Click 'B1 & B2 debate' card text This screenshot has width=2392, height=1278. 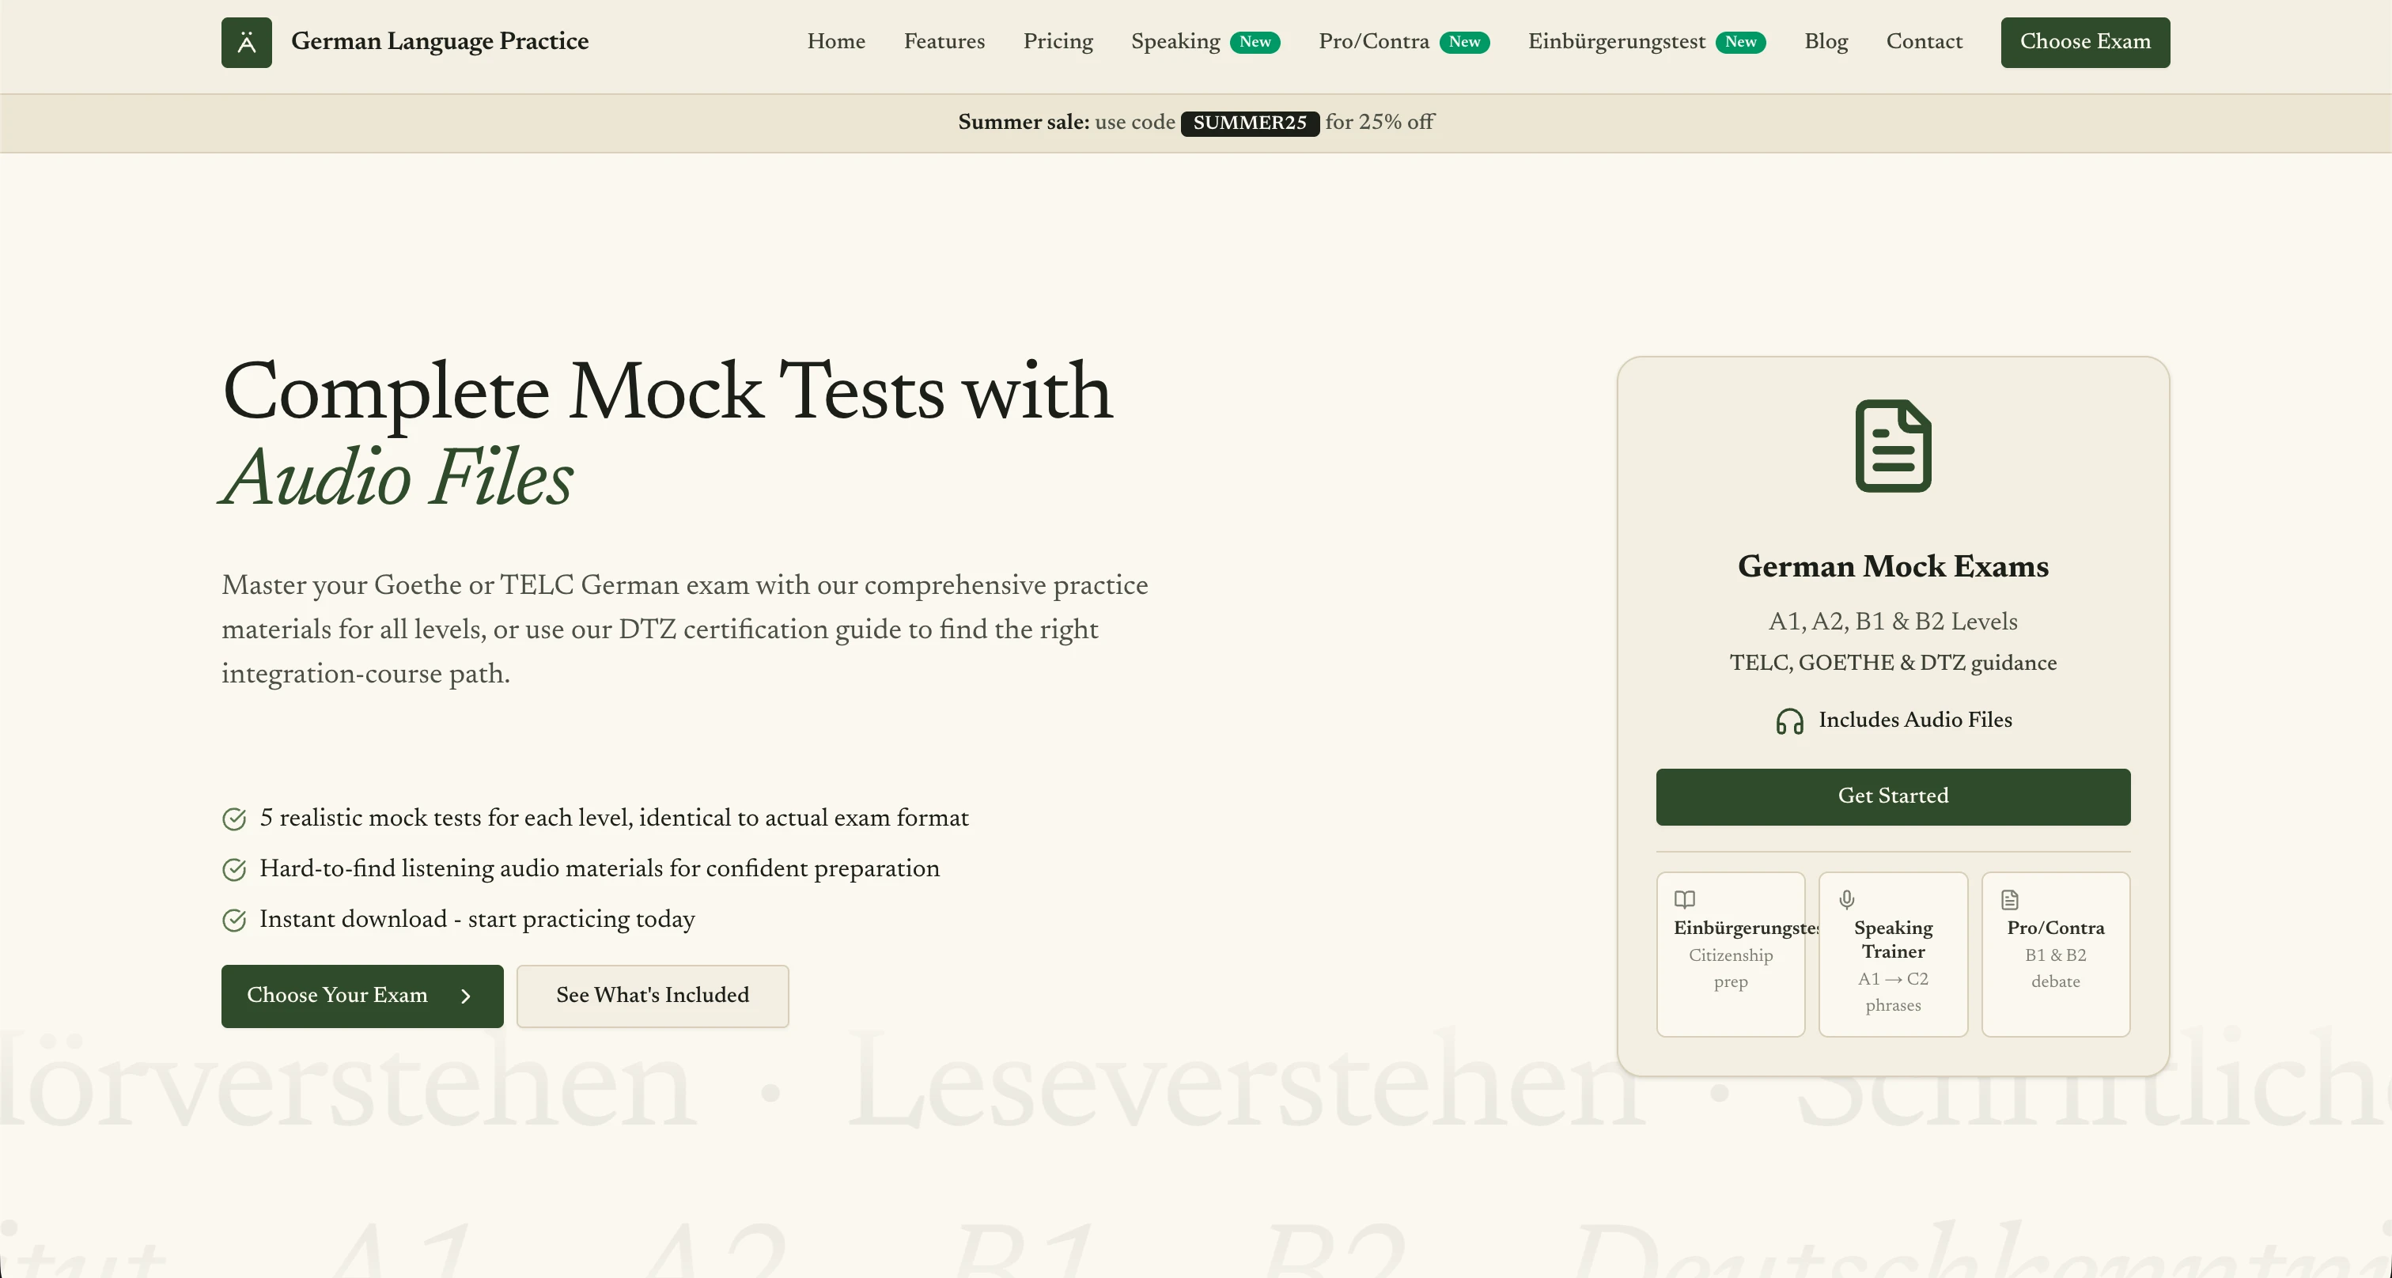[x=2055, y=968]
